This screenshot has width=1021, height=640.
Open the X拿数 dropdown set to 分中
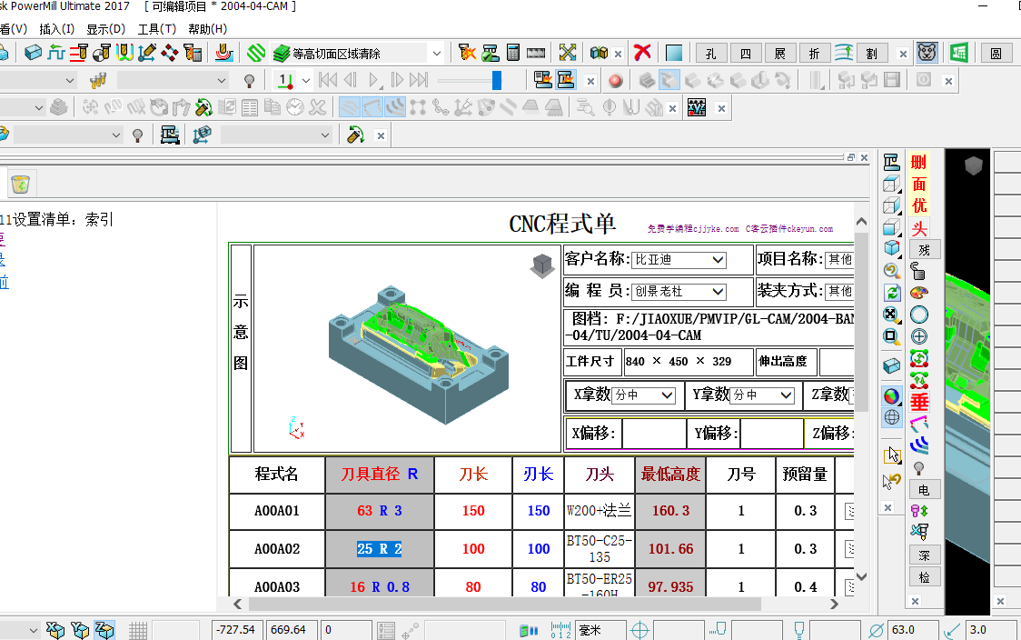click(644, 395)
